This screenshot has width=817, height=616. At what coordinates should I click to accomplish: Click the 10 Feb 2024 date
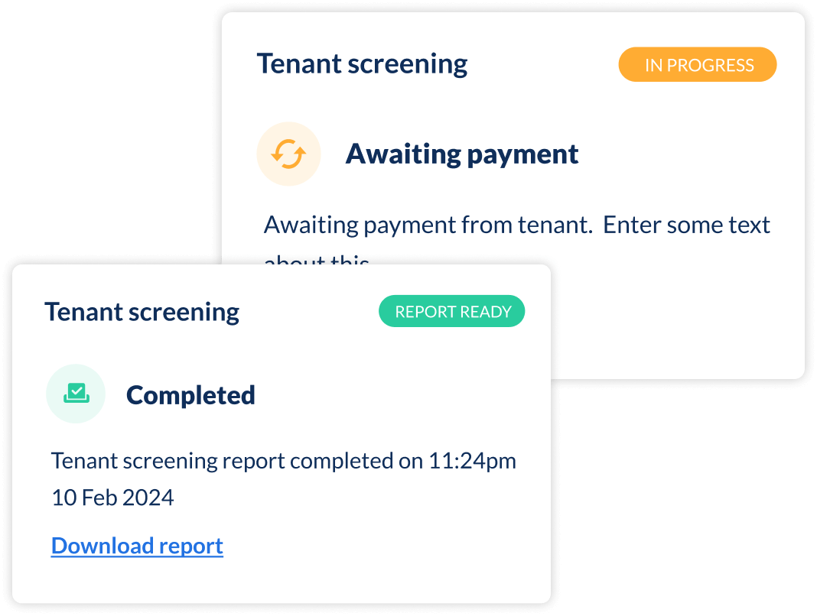pos(112,498)
